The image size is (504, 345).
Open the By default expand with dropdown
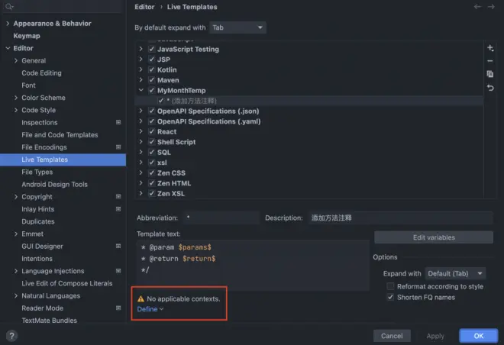(x=237, y=27)
